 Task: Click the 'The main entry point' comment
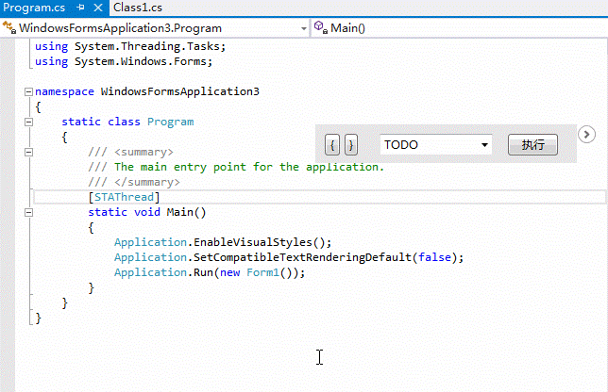coord(236,167)
